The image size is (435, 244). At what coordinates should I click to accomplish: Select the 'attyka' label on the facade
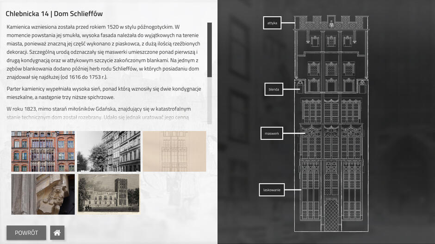pos(272,23)
